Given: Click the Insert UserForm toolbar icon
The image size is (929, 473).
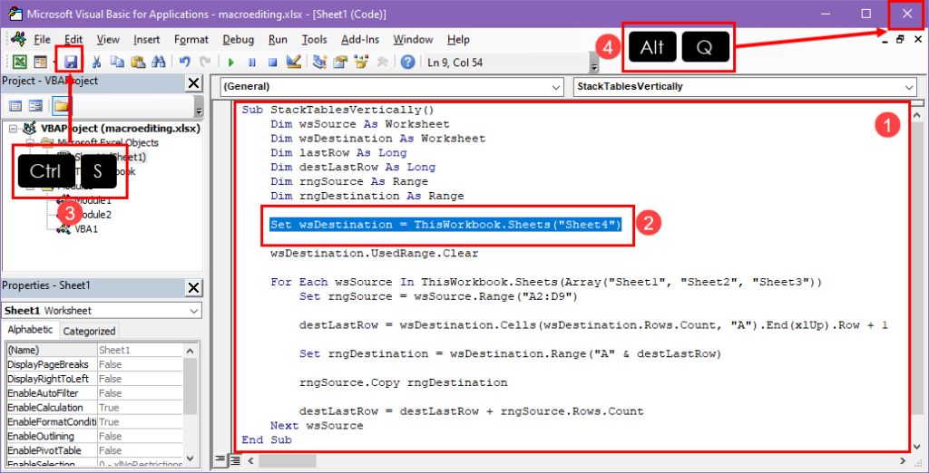Looking at the screenshot, I should click(x=40, y=63).
